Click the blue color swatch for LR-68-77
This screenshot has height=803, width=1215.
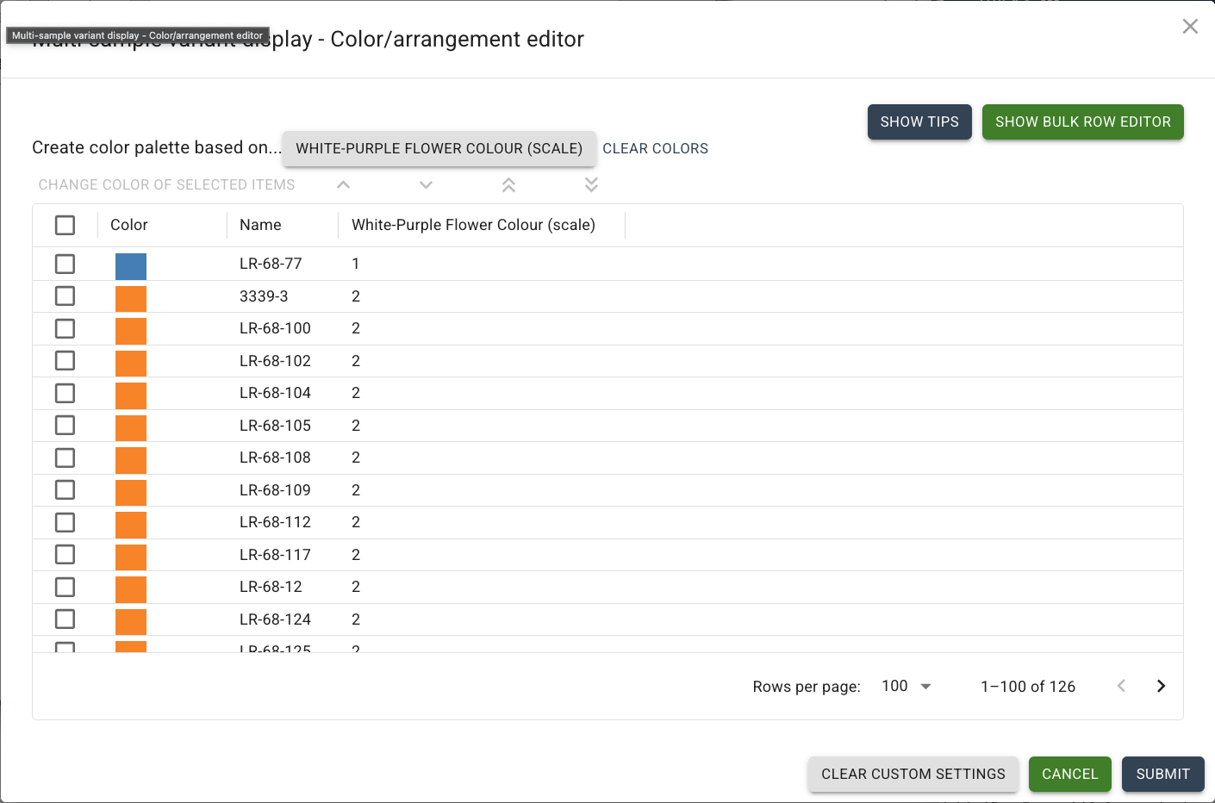pyautogui.click(x=131, y=266)
